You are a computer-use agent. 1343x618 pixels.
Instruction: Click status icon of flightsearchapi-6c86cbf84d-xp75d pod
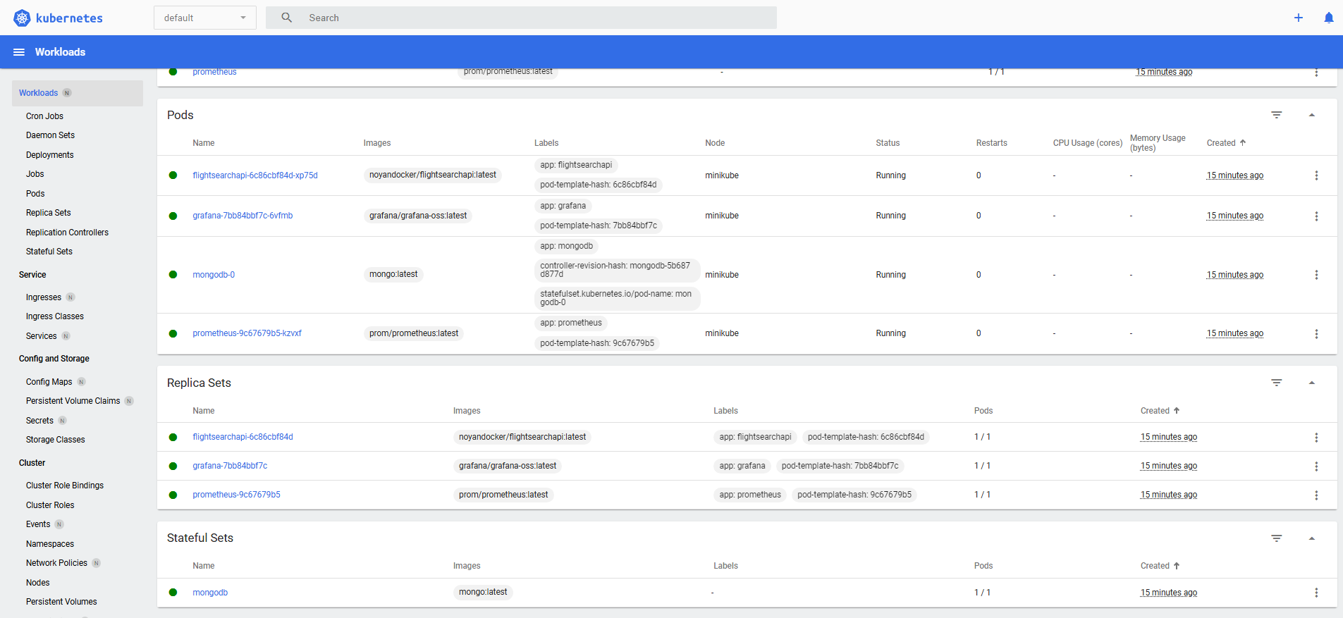(173, 175)
